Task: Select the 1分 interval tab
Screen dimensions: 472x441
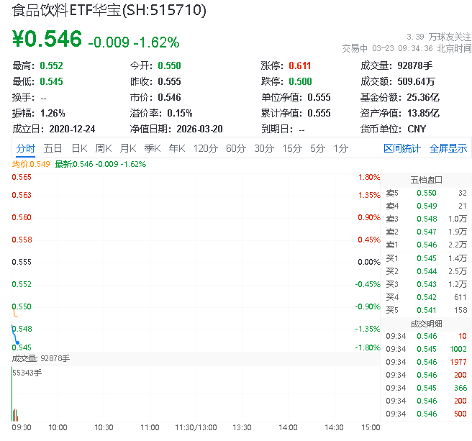Action: [340, 148]
